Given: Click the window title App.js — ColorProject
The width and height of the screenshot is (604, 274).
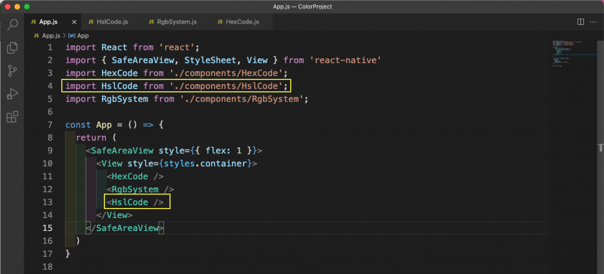Looking at the screenshot, I should [302, 6].
